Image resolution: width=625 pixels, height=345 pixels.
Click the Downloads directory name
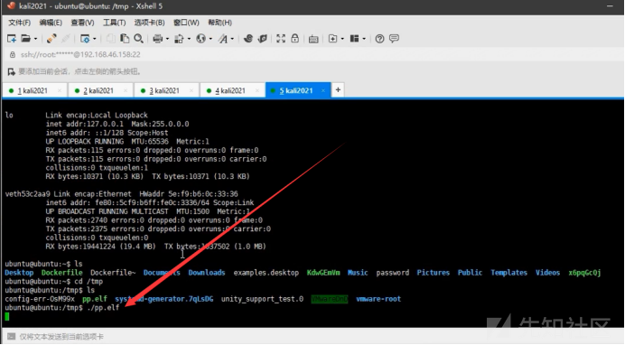(x=207, y=273)
